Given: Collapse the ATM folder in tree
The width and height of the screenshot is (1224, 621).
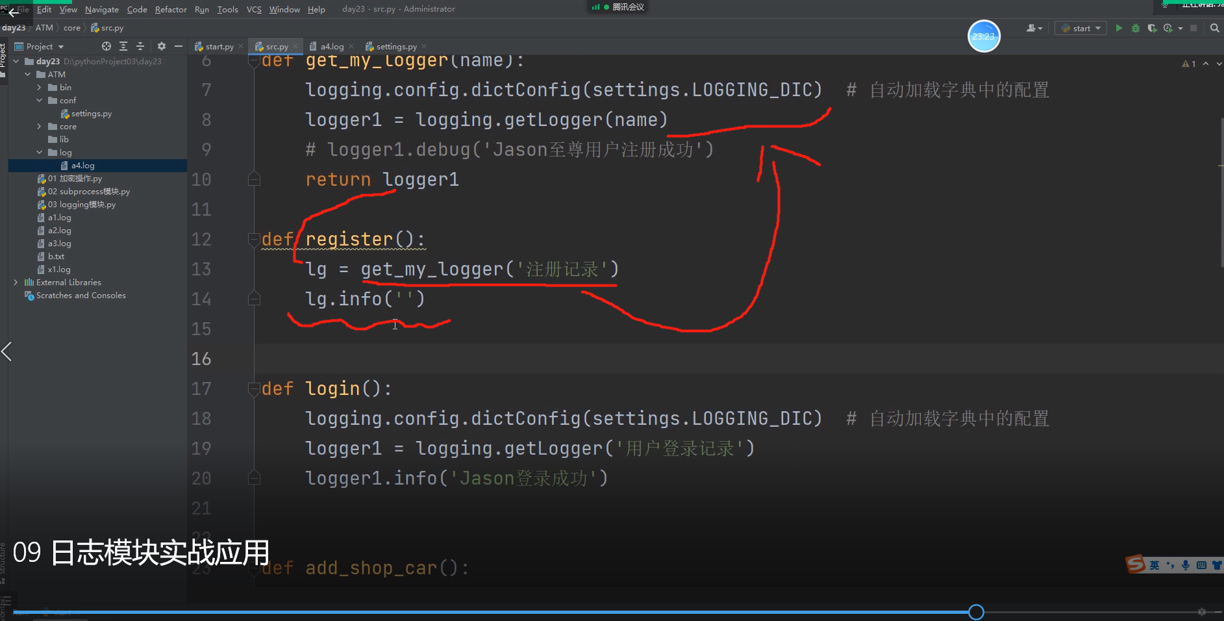Looking at the screenshot, I should [28, 74].
